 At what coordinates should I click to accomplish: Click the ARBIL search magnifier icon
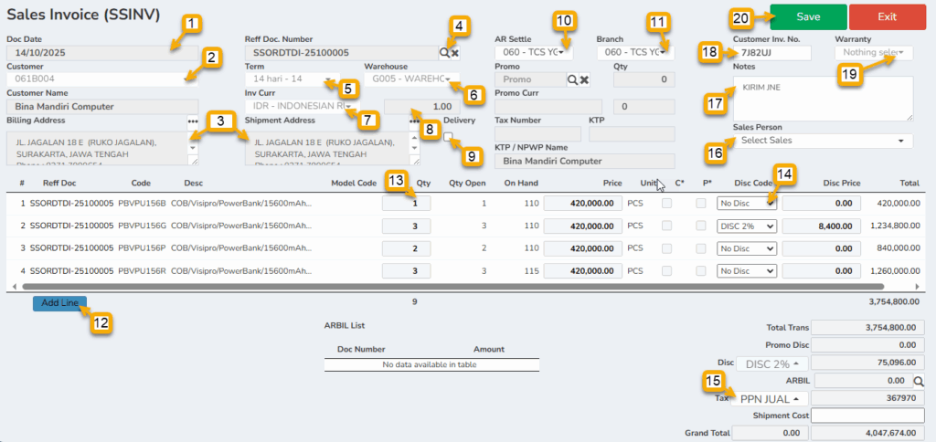[x=920, y=380]
